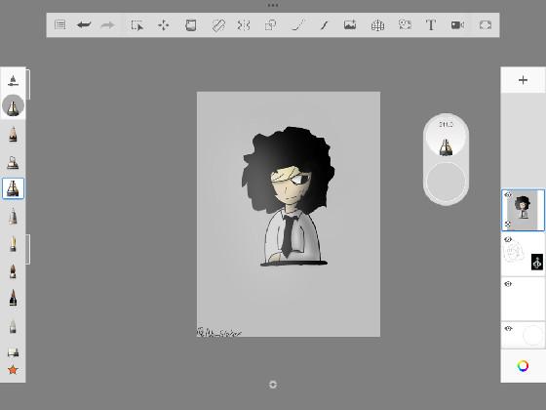Pick the pencil brush in palette
This screenshot has width=546, height=410.
pos(13,135)
